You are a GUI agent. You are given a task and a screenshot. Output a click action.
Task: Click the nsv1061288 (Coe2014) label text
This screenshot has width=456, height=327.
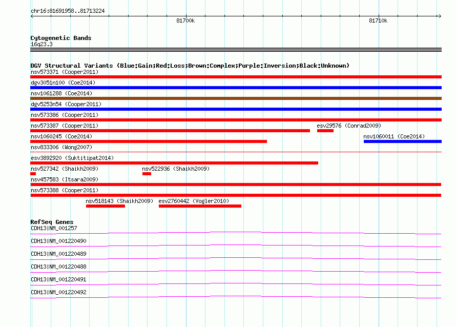click(61, 93)
